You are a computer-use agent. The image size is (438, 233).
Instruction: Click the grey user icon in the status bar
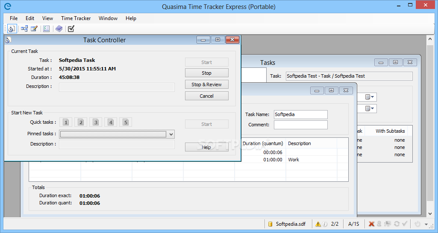[x=379, y=224]
